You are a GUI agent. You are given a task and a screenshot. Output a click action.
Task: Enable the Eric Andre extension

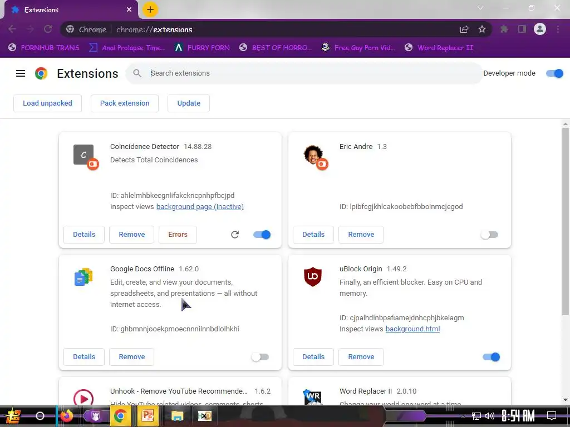(489, 235)
